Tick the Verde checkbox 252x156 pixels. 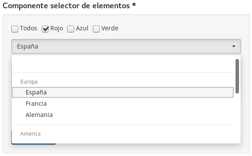96,29
